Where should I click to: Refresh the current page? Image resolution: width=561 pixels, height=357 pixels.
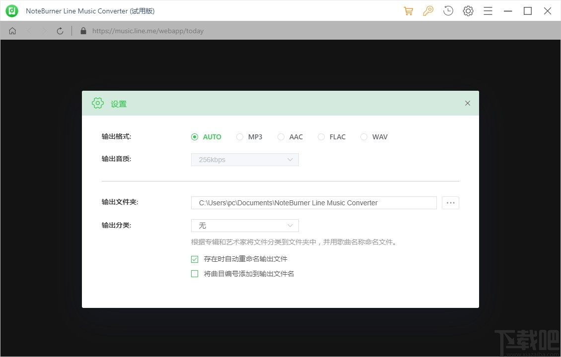click(60, 30)
